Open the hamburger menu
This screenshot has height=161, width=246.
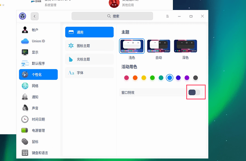click(168, 16)
